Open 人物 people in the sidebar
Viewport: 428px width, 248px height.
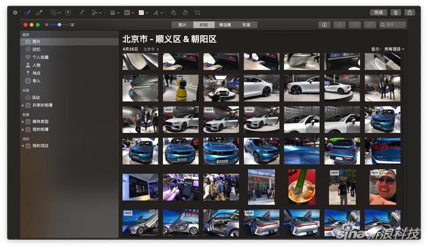click(x=69, y=65)
